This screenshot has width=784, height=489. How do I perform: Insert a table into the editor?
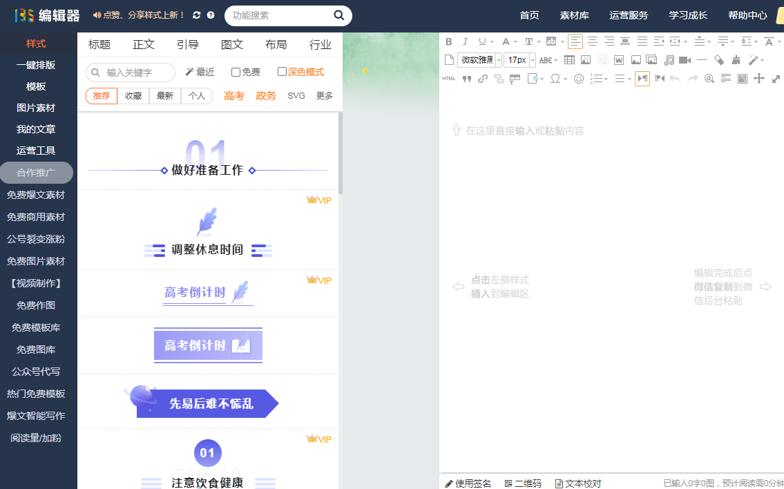(x=570, y=60)
